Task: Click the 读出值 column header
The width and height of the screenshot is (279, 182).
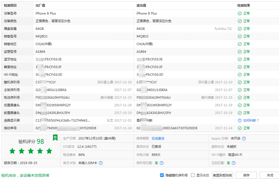Action: (x=141, y=6)
